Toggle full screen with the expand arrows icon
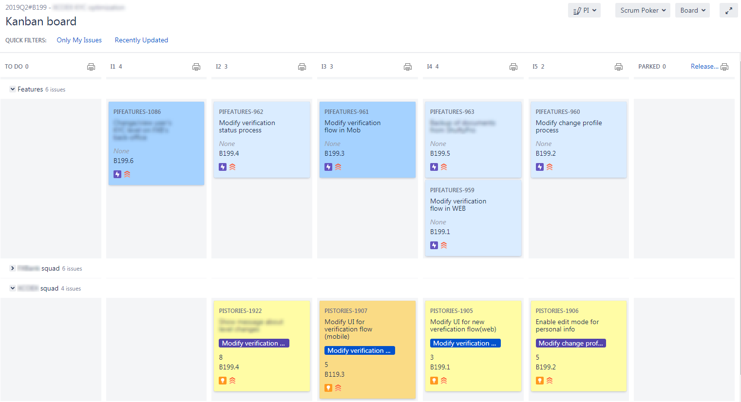The image size is (741, 402). (x=729, y=10)
